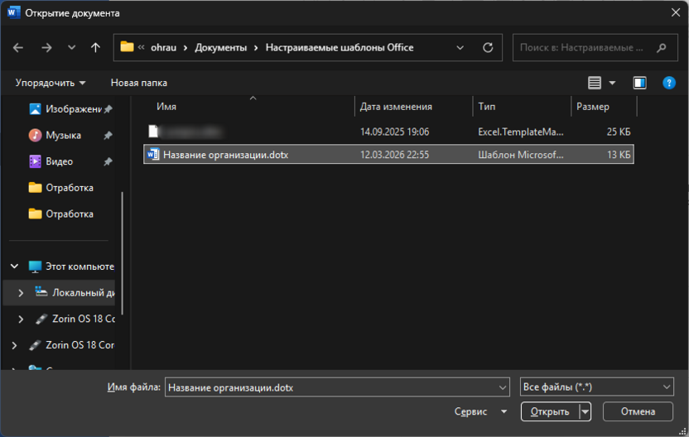Image resolution: width=689 pixels, height=437 pixels.
Task: Unpin Изображения using its pin icon
Action: (x=108, y=109)
